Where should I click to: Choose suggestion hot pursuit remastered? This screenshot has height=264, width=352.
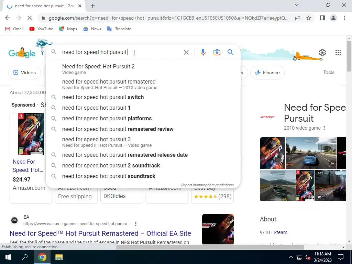143,84
